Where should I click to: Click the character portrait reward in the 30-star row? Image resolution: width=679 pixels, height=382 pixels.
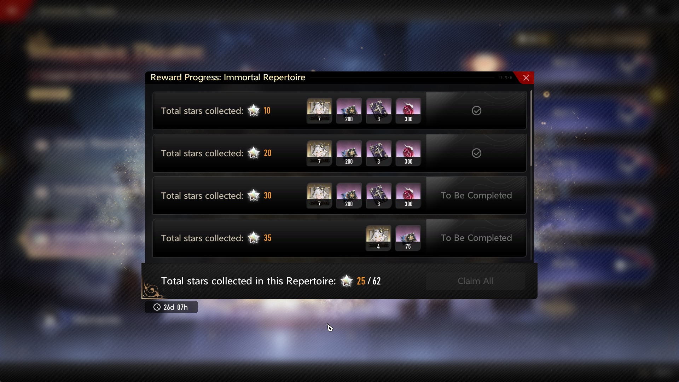[x=319, y=196]
